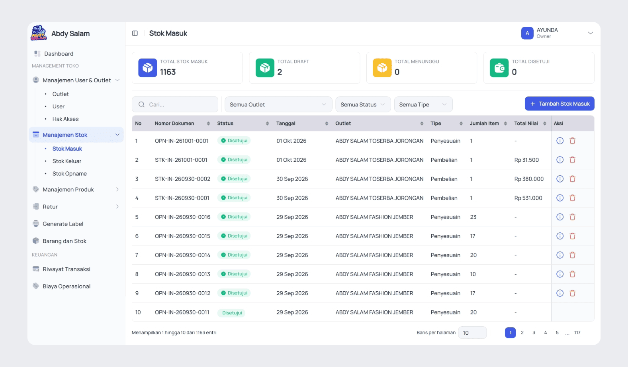Viewport: 628px width, 367px height.
Task: Sort by Total Nilai column
Action: 545,124
